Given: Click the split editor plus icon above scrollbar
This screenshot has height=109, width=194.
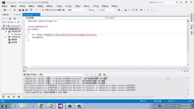Looking at the screenshot, I should point(188,21).
